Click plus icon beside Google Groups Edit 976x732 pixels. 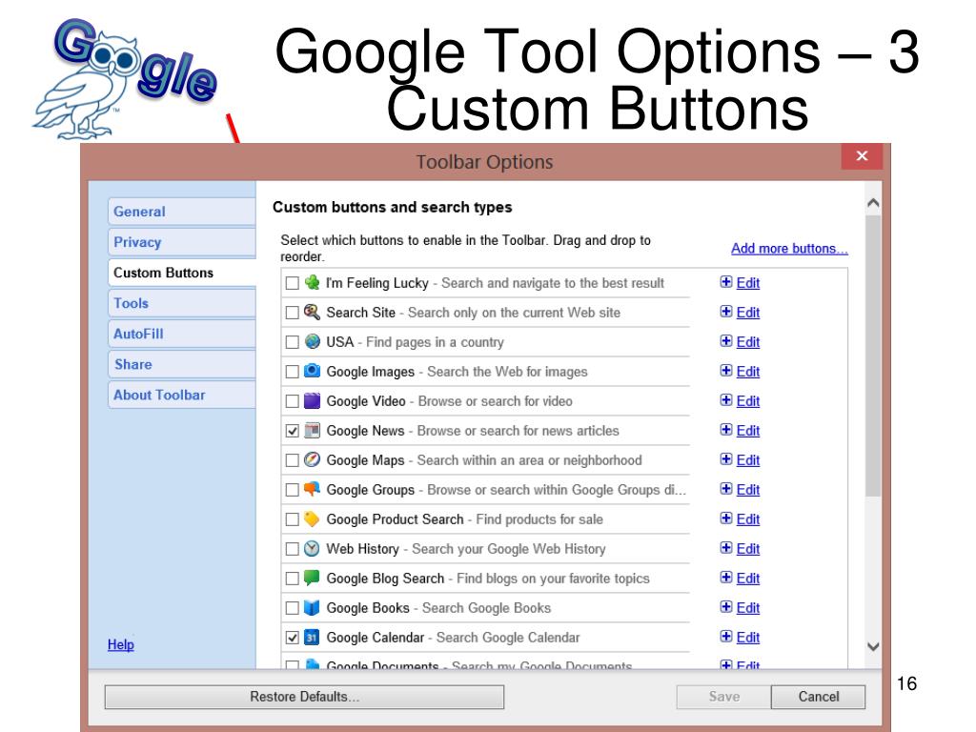pos(725,489)
